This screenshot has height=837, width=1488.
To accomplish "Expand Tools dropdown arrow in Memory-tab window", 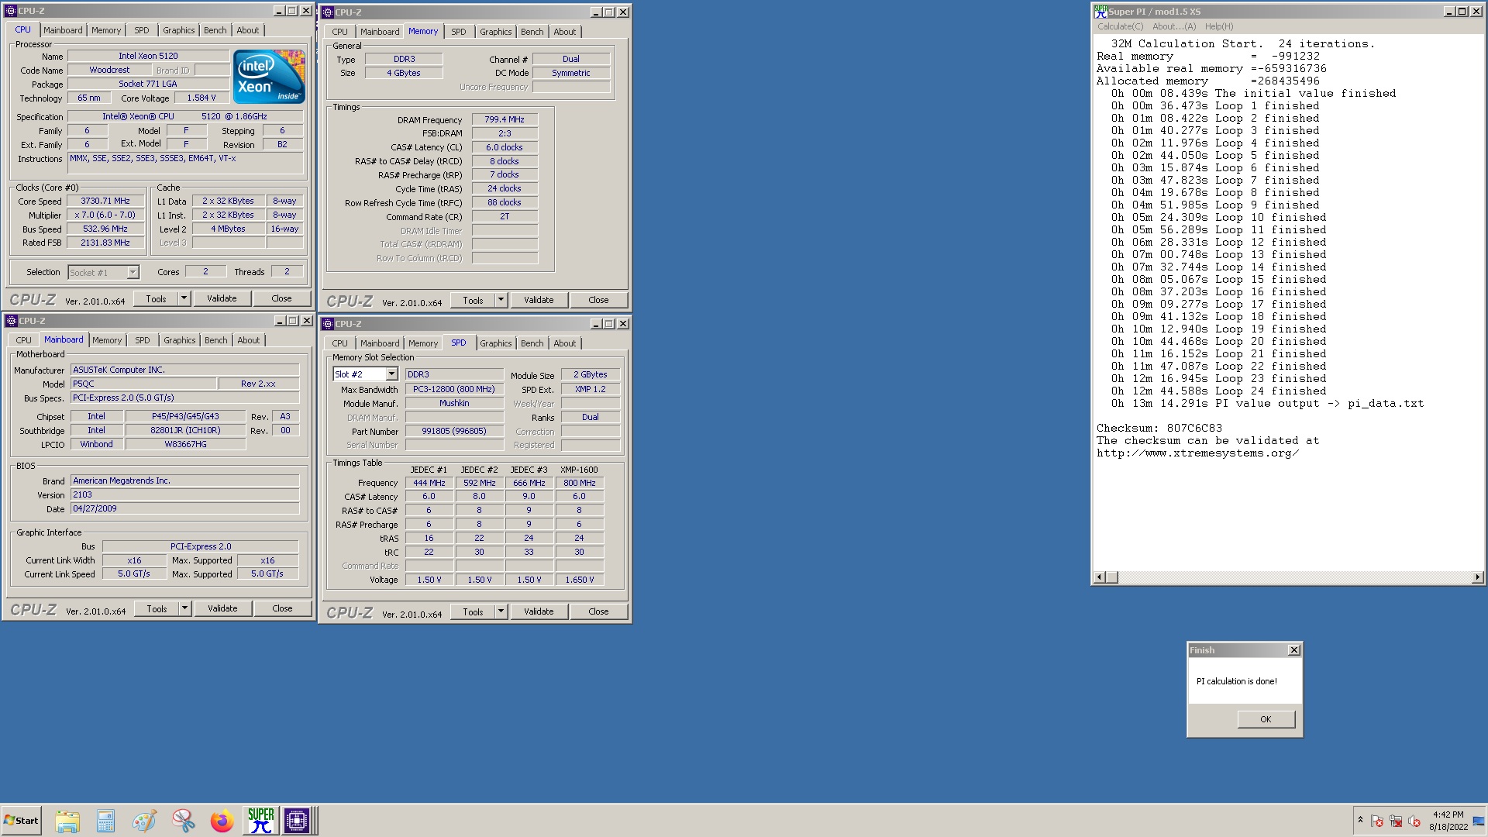I will (x=501, y=300).
